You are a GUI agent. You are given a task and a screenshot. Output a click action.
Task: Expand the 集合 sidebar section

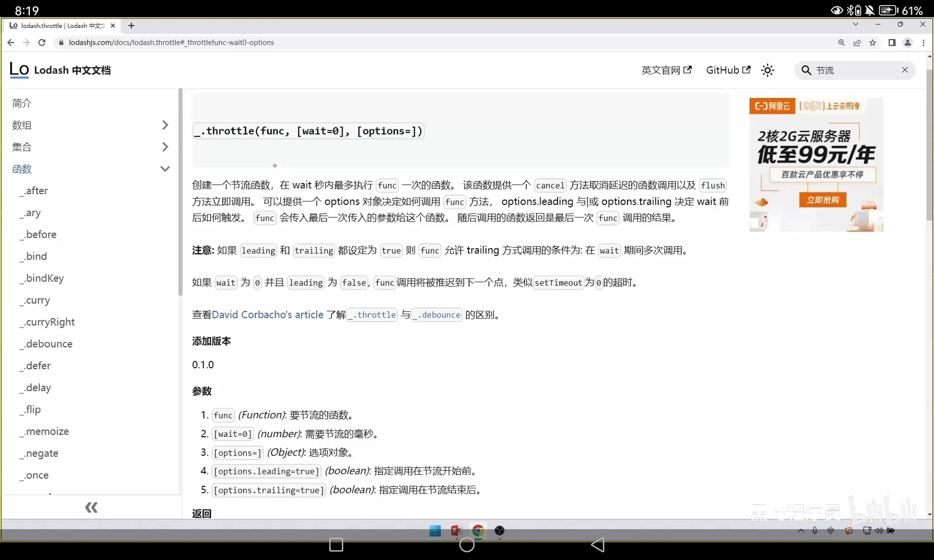(165, 147)
